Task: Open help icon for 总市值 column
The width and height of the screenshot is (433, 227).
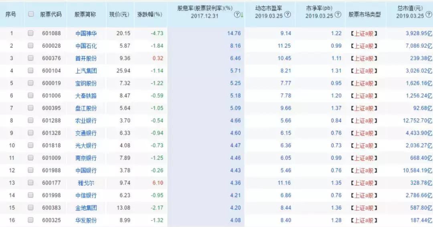Action: point(429,15)
